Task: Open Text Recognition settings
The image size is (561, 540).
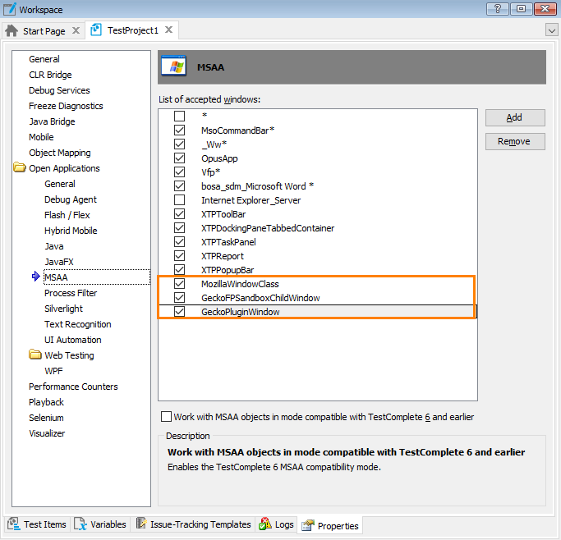Action: pos(78,324)
